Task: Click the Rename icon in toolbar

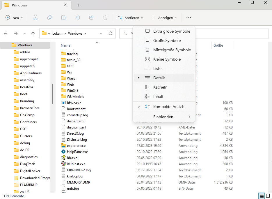Action: pos(77,17)
